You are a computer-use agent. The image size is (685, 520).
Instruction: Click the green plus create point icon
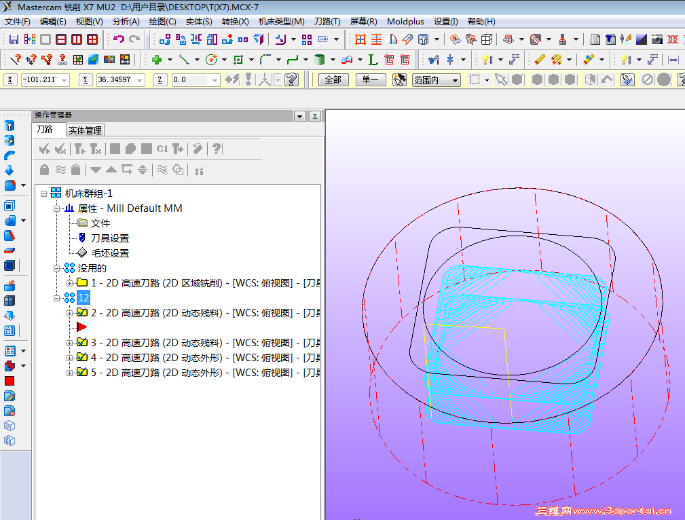[x=157, y=60]
